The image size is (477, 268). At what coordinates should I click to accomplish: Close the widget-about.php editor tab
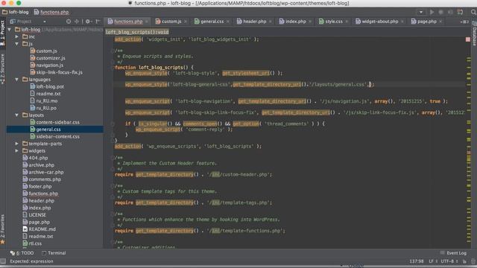coord(402,22)
